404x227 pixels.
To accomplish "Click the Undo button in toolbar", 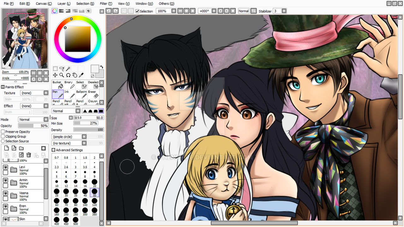I will [x=109, y=11].
